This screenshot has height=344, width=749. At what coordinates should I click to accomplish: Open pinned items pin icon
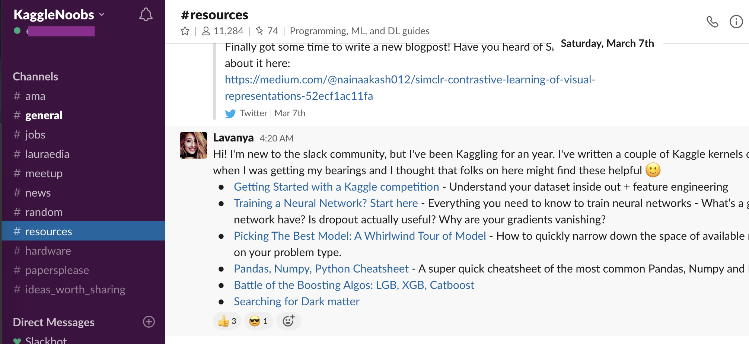pyautogui.click(x=259, y=31)
